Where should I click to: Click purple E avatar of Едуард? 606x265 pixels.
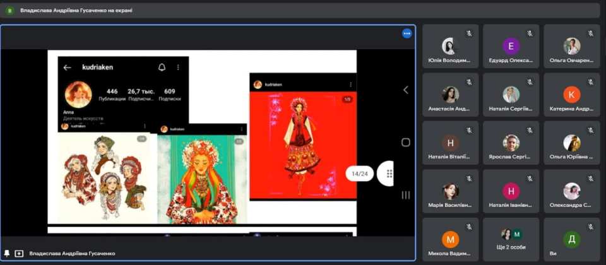click(511, 46)
